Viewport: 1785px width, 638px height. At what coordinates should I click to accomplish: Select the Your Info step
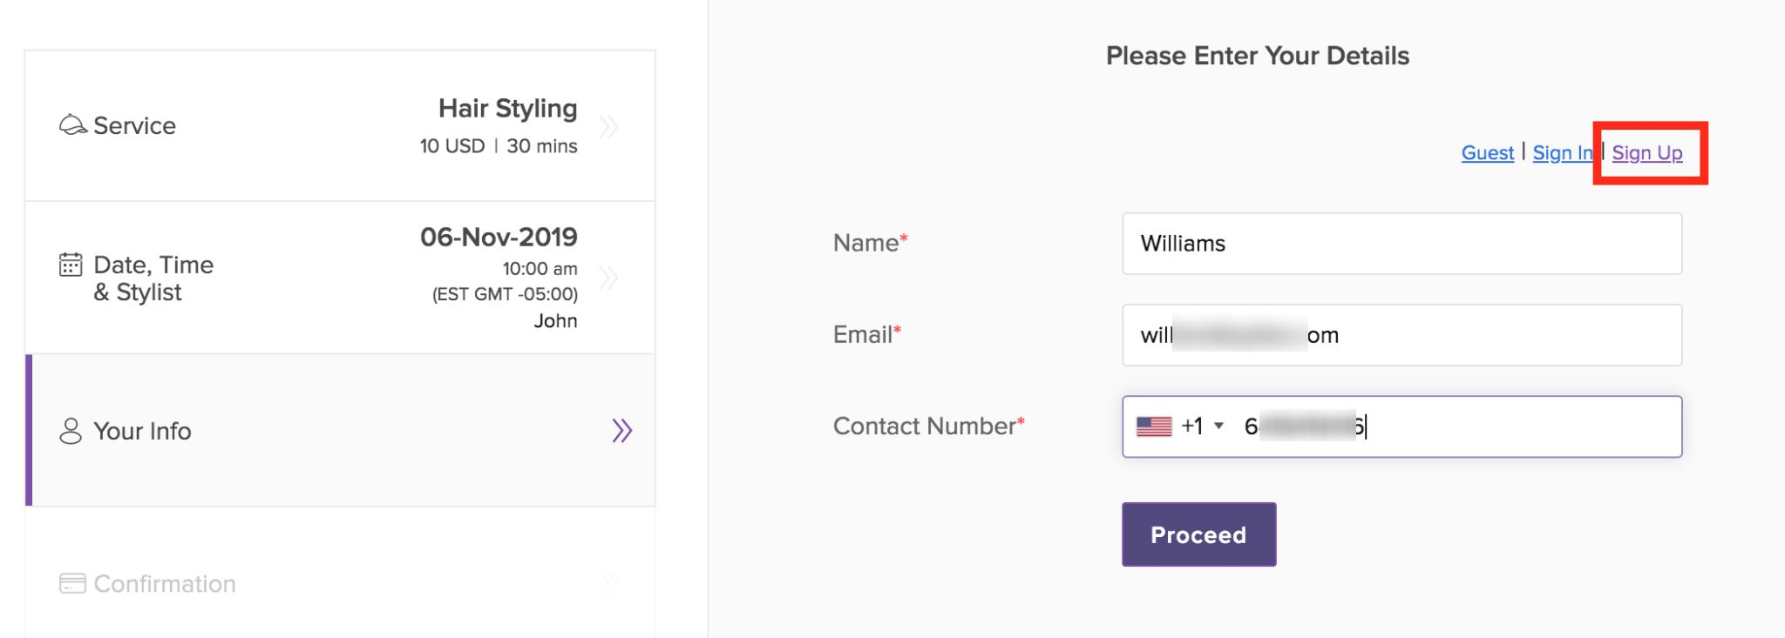[340, 431]
